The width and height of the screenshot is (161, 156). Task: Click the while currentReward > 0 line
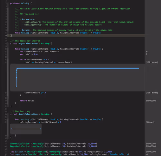click(34, 60)
